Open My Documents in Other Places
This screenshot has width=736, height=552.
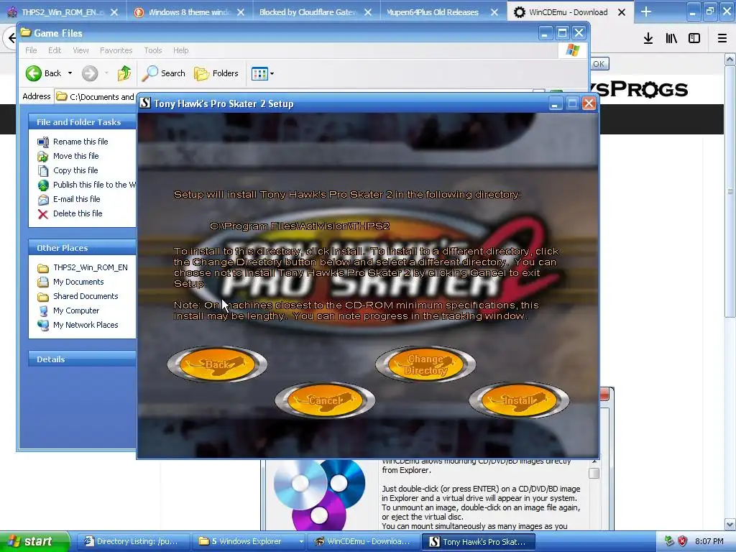[x=78, y=282]
